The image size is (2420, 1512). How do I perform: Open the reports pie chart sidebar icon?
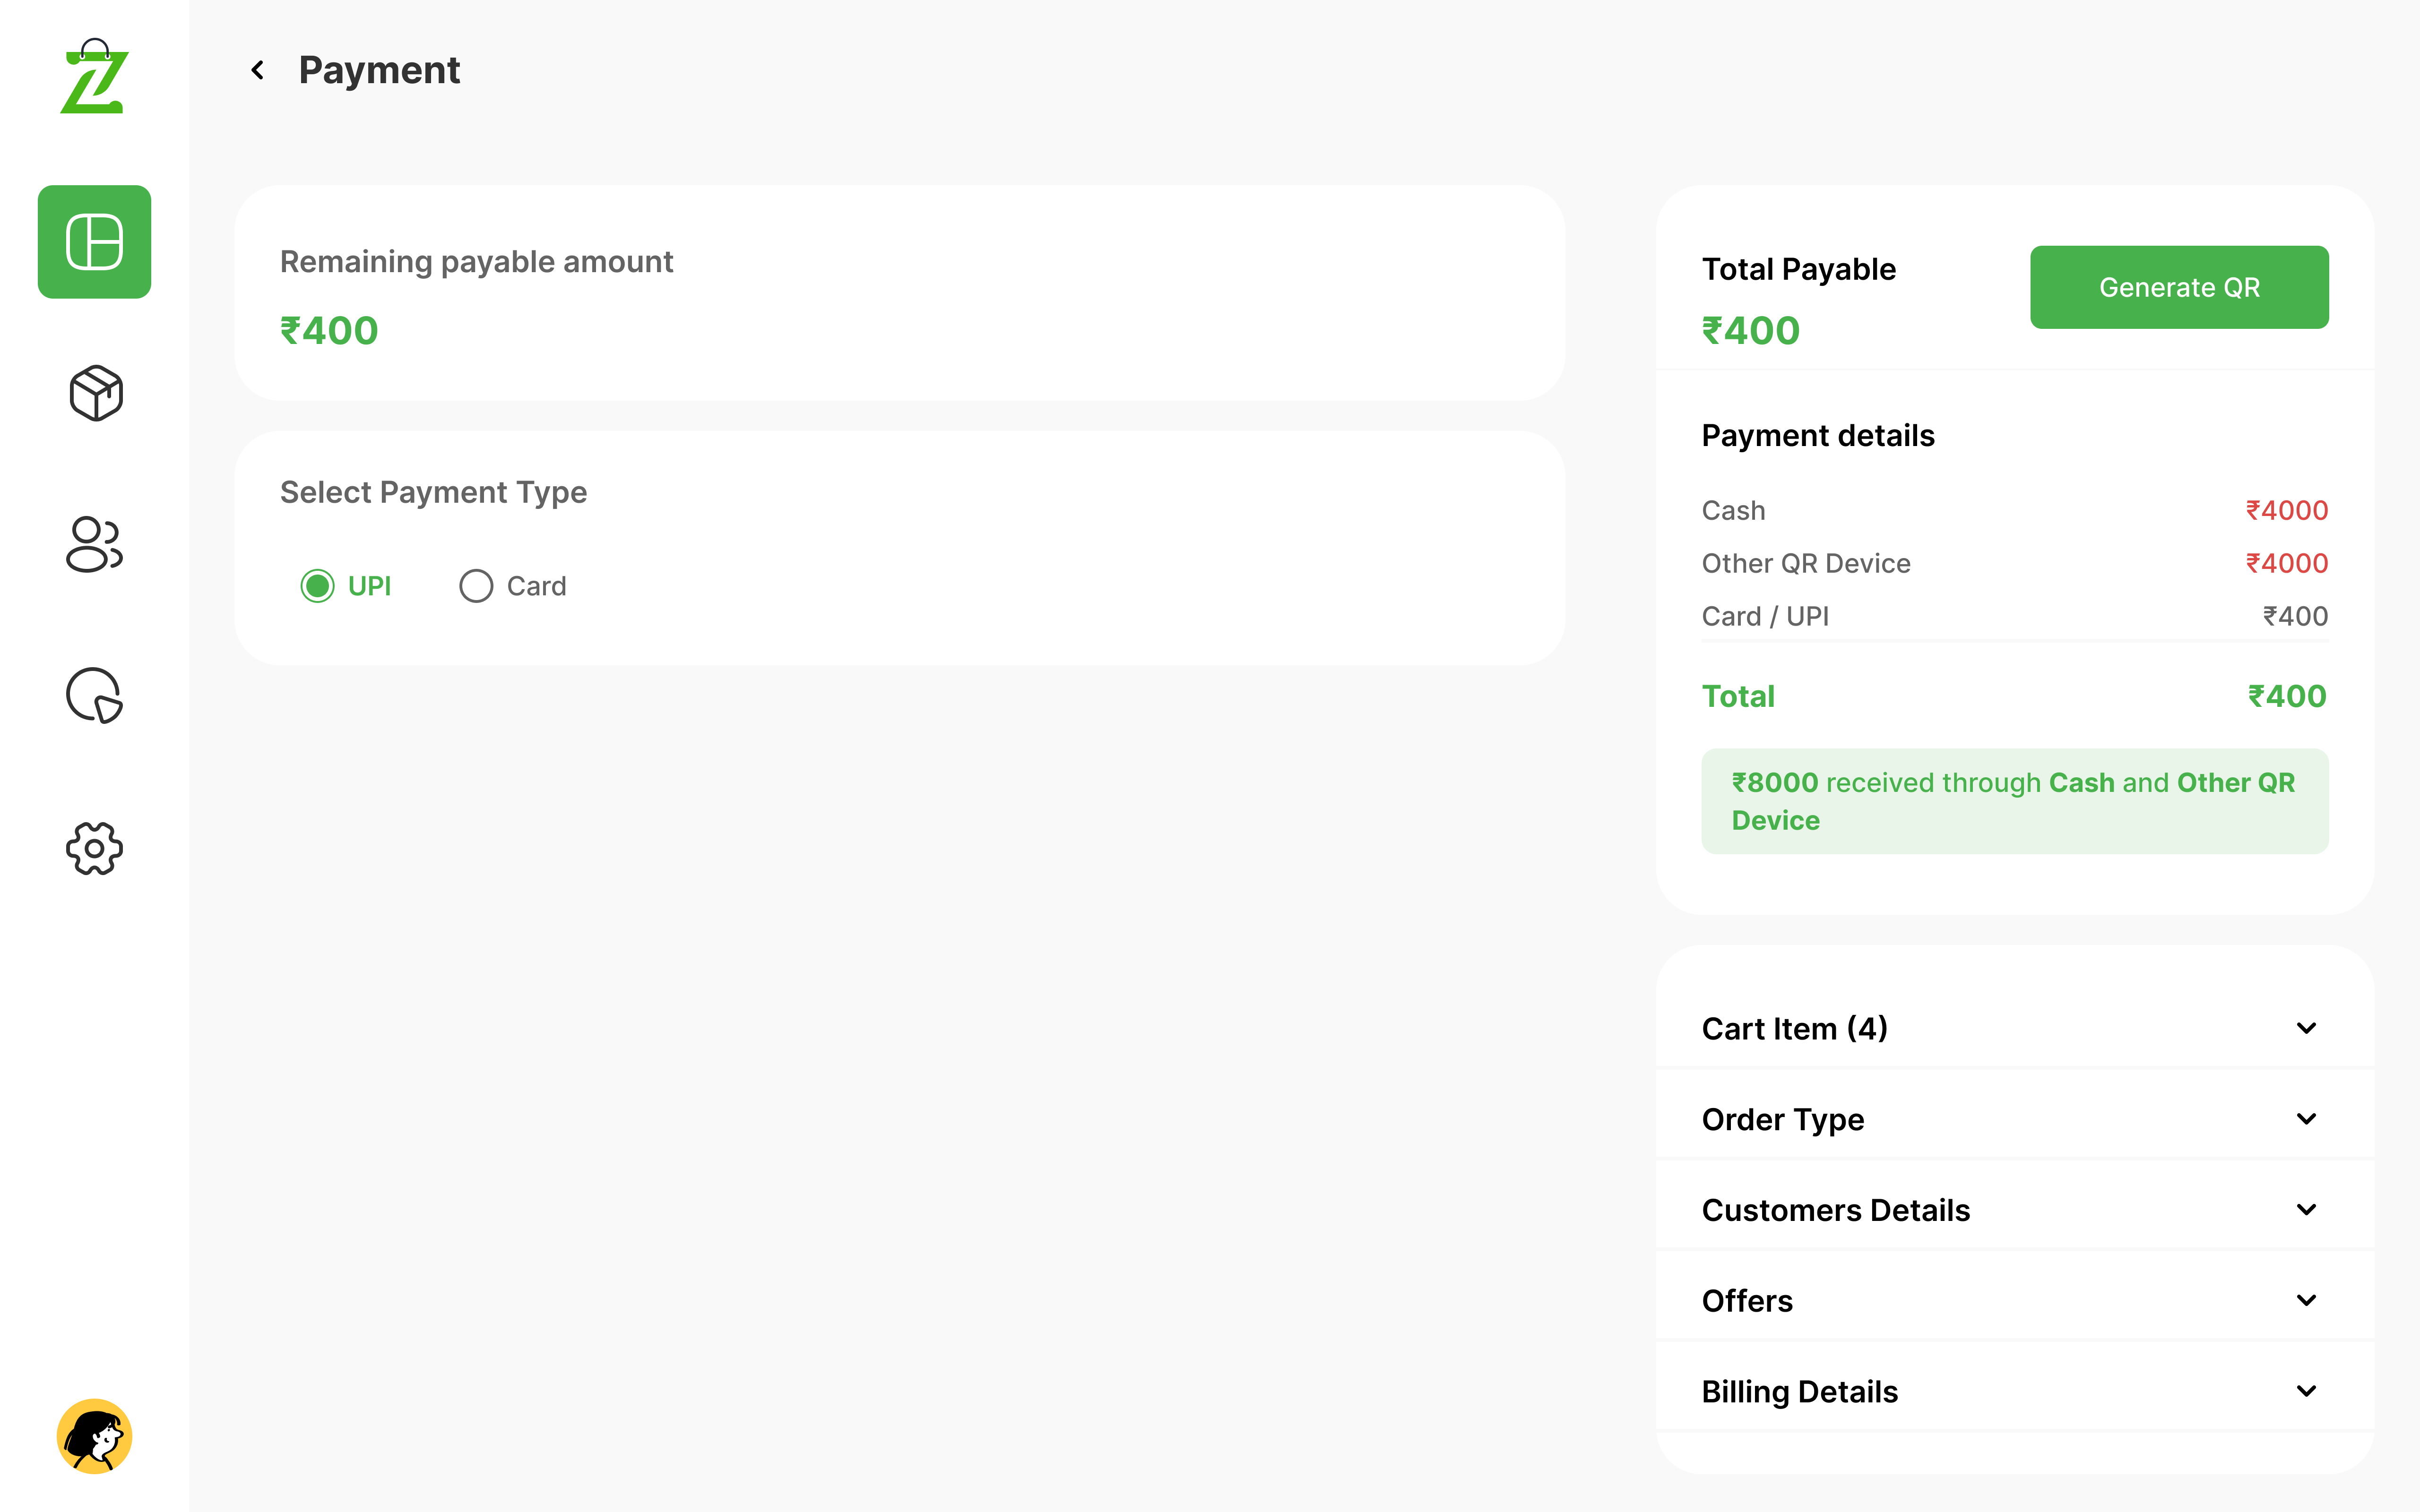point(94,695)
